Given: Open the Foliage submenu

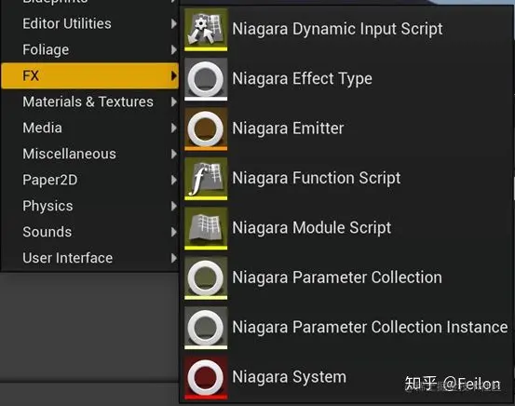Looking at the screenshot, I should (90, 49).
